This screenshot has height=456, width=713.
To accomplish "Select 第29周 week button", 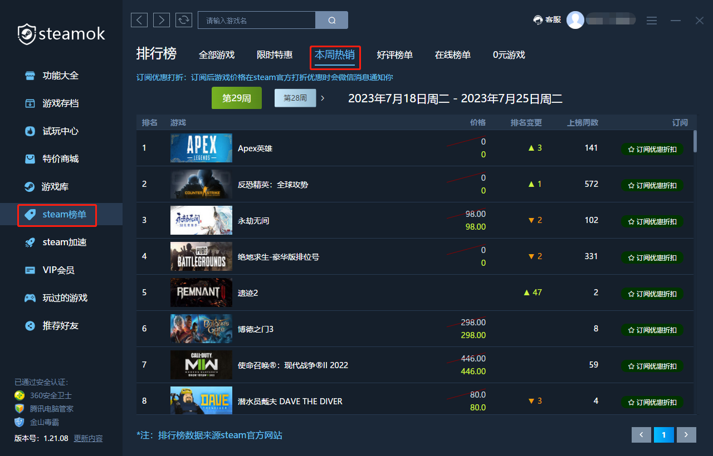I will tap(237, 98).
